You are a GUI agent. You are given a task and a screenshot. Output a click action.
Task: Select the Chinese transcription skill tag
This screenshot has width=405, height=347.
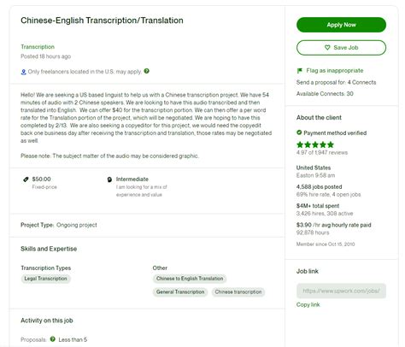tap(238, 292)
